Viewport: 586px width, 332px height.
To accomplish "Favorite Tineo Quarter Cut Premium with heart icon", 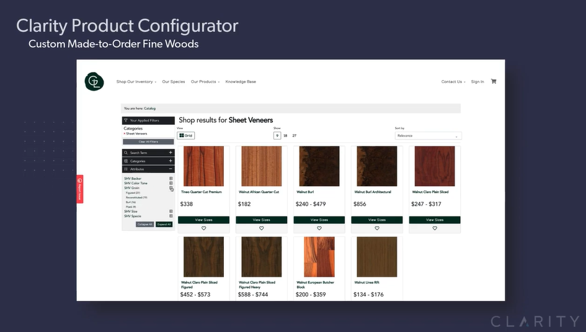I will [x=203, y=228].
